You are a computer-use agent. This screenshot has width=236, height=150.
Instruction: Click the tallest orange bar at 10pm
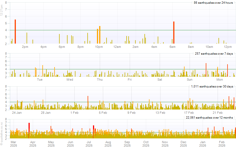pyautogui.click(x=100, y=35)
